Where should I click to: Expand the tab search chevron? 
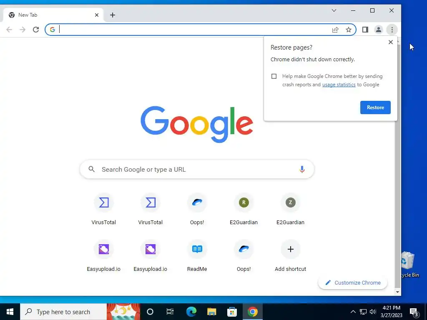334,10
